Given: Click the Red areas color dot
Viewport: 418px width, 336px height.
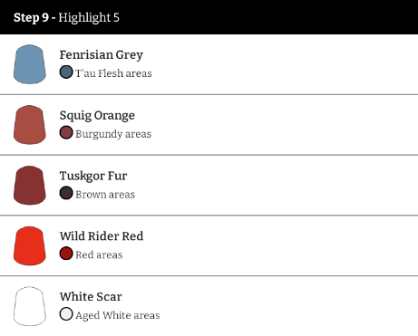Looking at the screenshot, I should click(66, 254).
